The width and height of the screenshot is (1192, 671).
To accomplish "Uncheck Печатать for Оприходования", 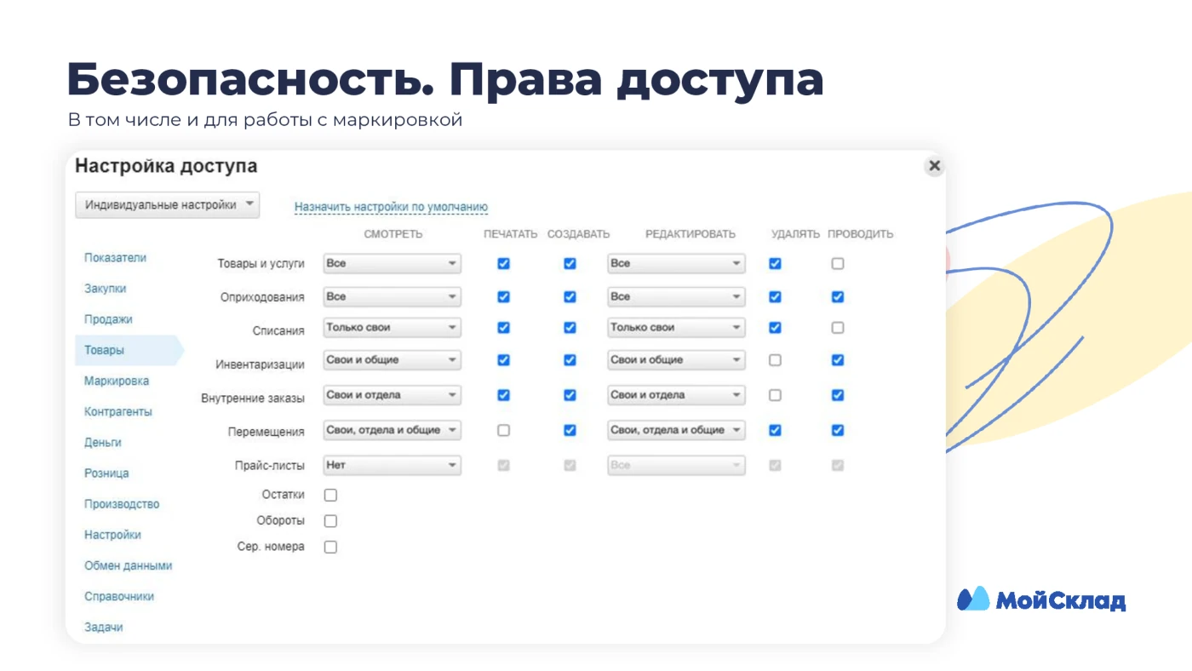I will coord(503,297).
